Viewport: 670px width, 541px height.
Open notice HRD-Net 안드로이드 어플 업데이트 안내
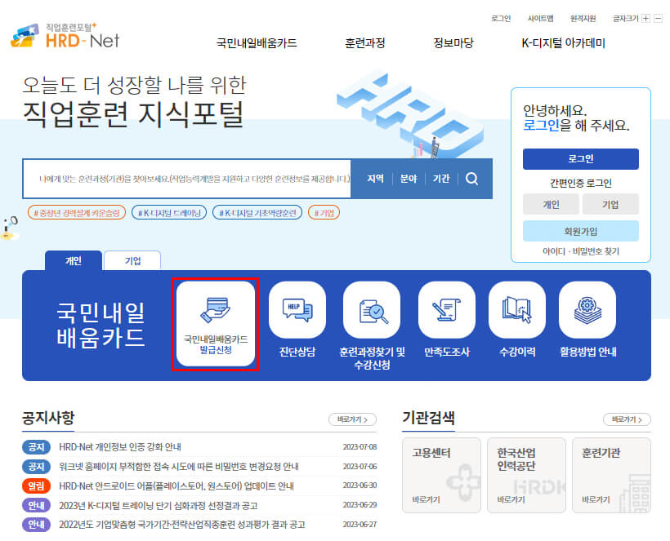pyautogui.click(x=176, y=486)
